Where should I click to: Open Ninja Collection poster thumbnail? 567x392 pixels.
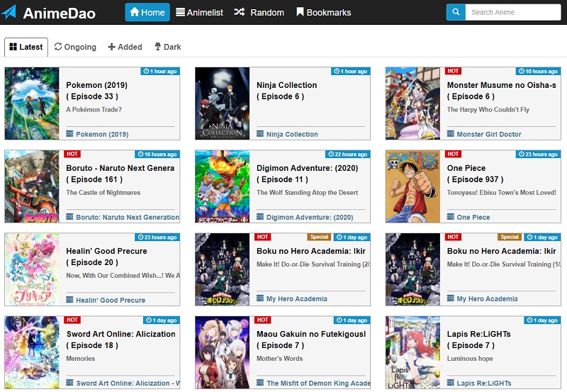pos(223,103)
